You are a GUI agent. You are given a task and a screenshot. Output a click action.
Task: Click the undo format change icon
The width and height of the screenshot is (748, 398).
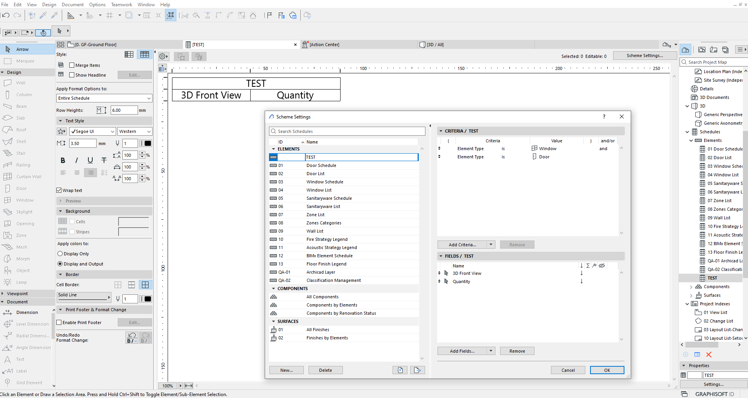132,337
